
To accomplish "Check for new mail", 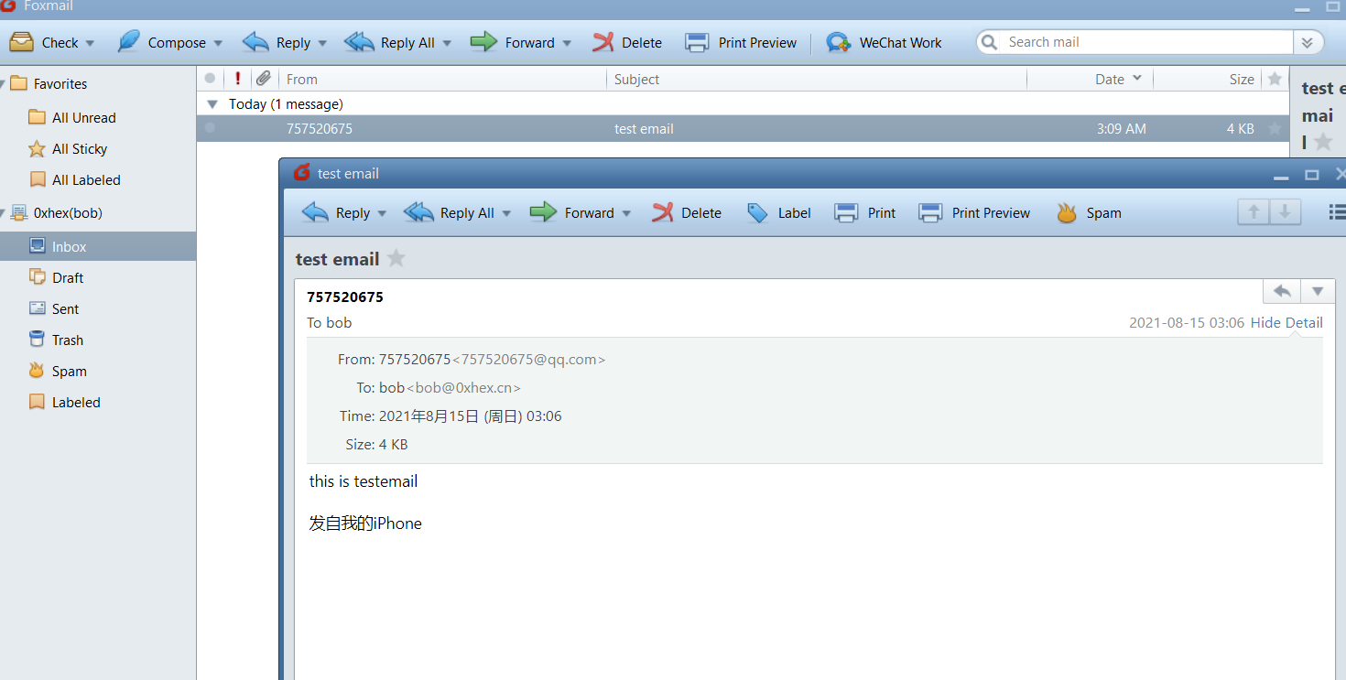I will 52,42.
